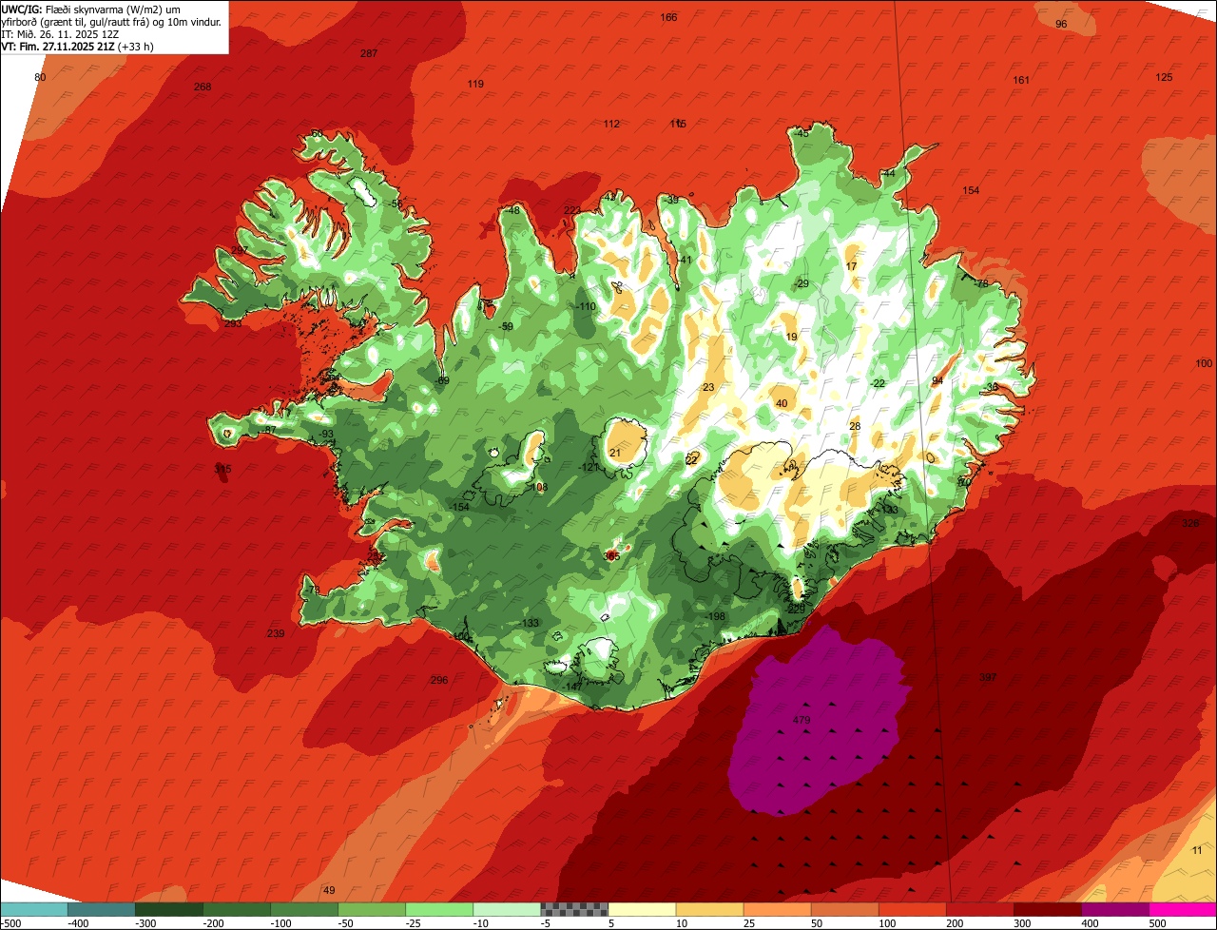
Task: Click the -198 value in southeast Iceland
Action: pos(715,616)
